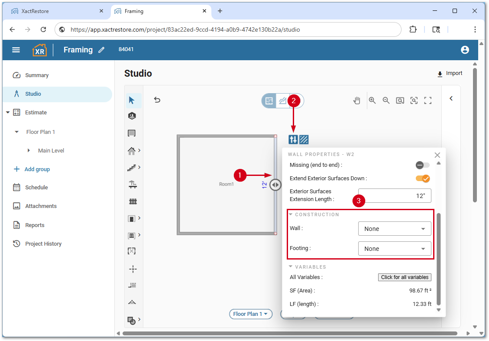Viewport: 489px width, 341px height.
Task: Open Schedule in the sidebar
Action: click(x=36, y=188)
